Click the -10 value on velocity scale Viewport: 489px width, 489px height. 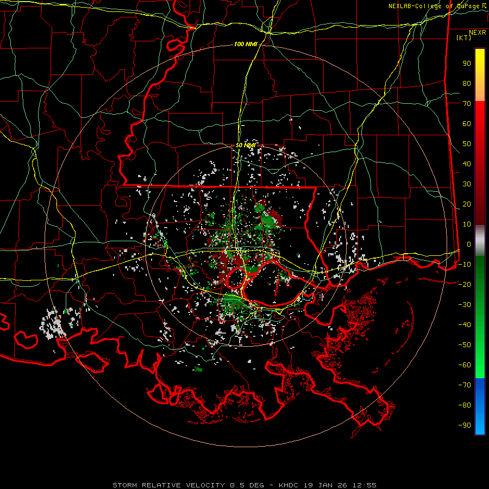point(465,265)
